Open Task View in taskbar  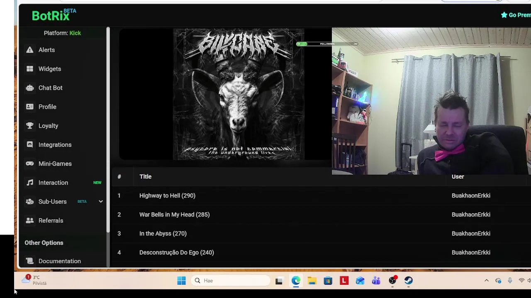(279, 281)
